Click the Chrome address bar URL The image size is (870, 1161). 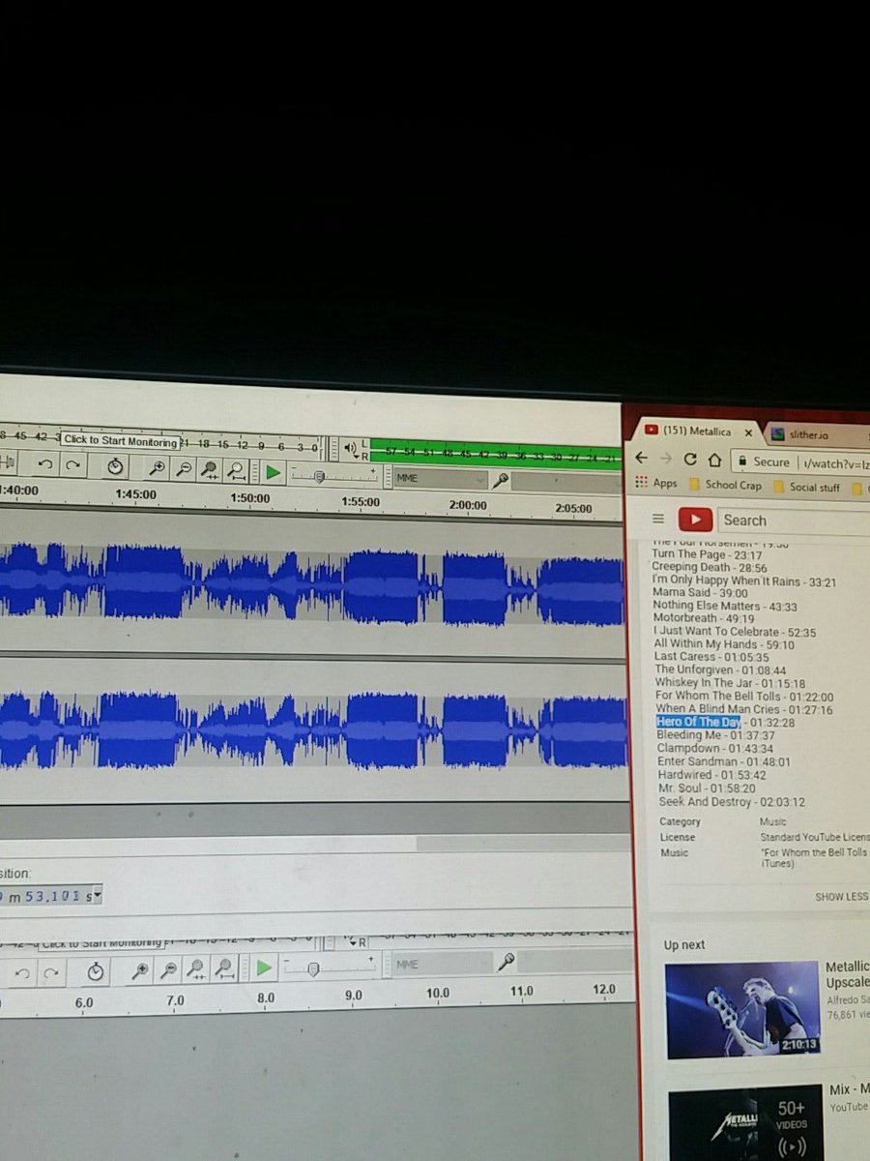pyautogui.click(x=836, y=463)
